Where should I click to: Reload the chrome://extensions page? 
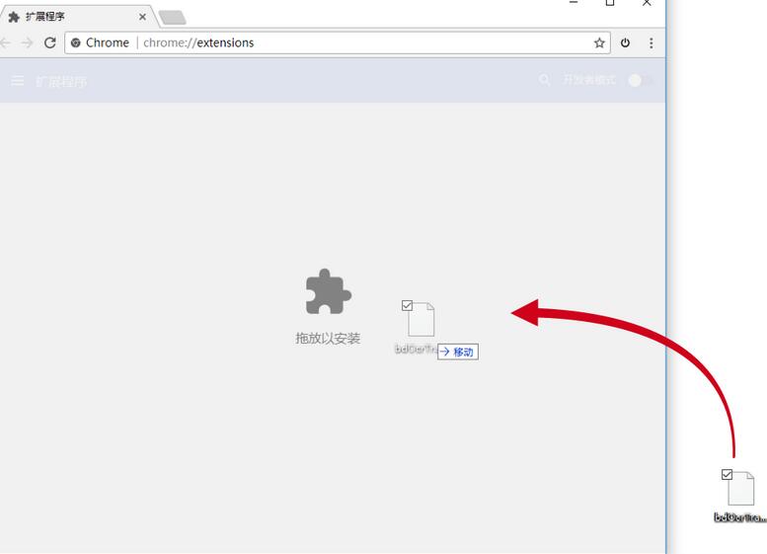tap(49, 42)
